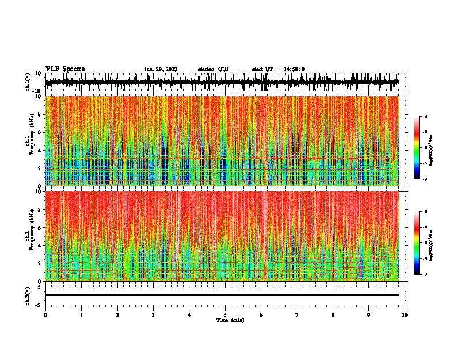
Task: Click the "ch.1(V)" waveform axis label
Action: point(28,82)
